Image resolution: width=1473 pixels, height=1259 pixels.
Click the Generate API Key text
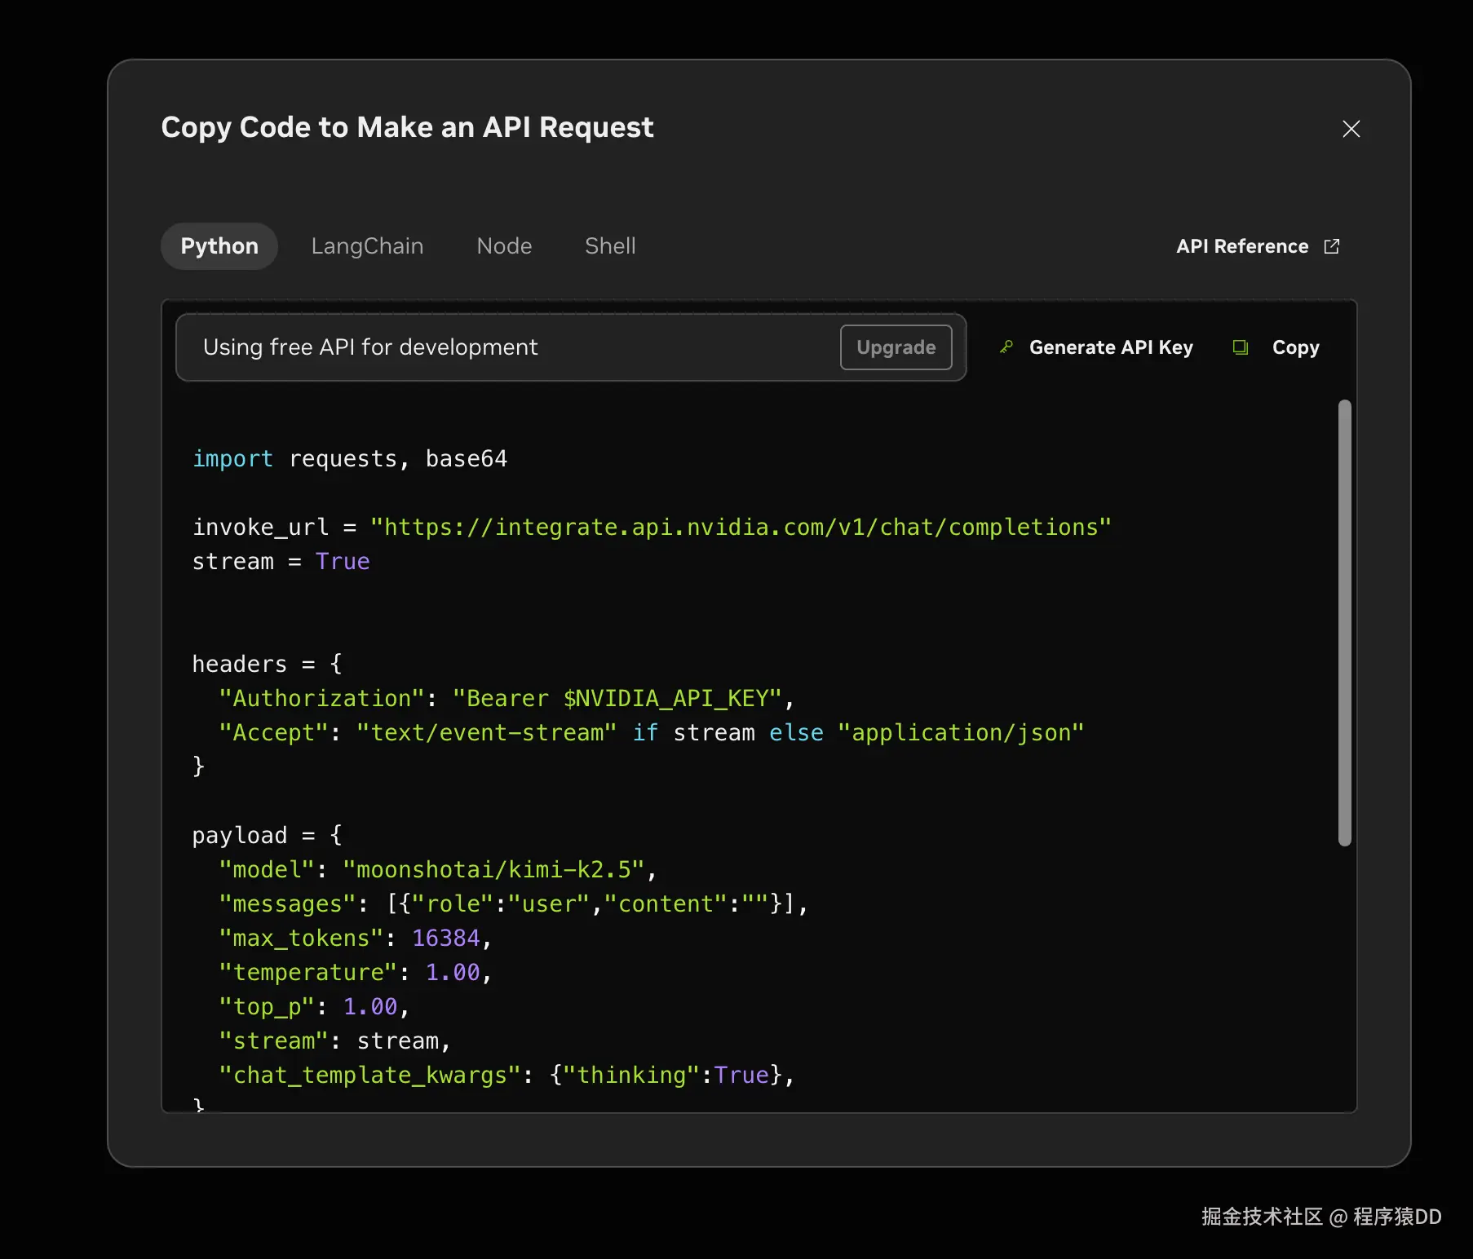(1110, 347)
